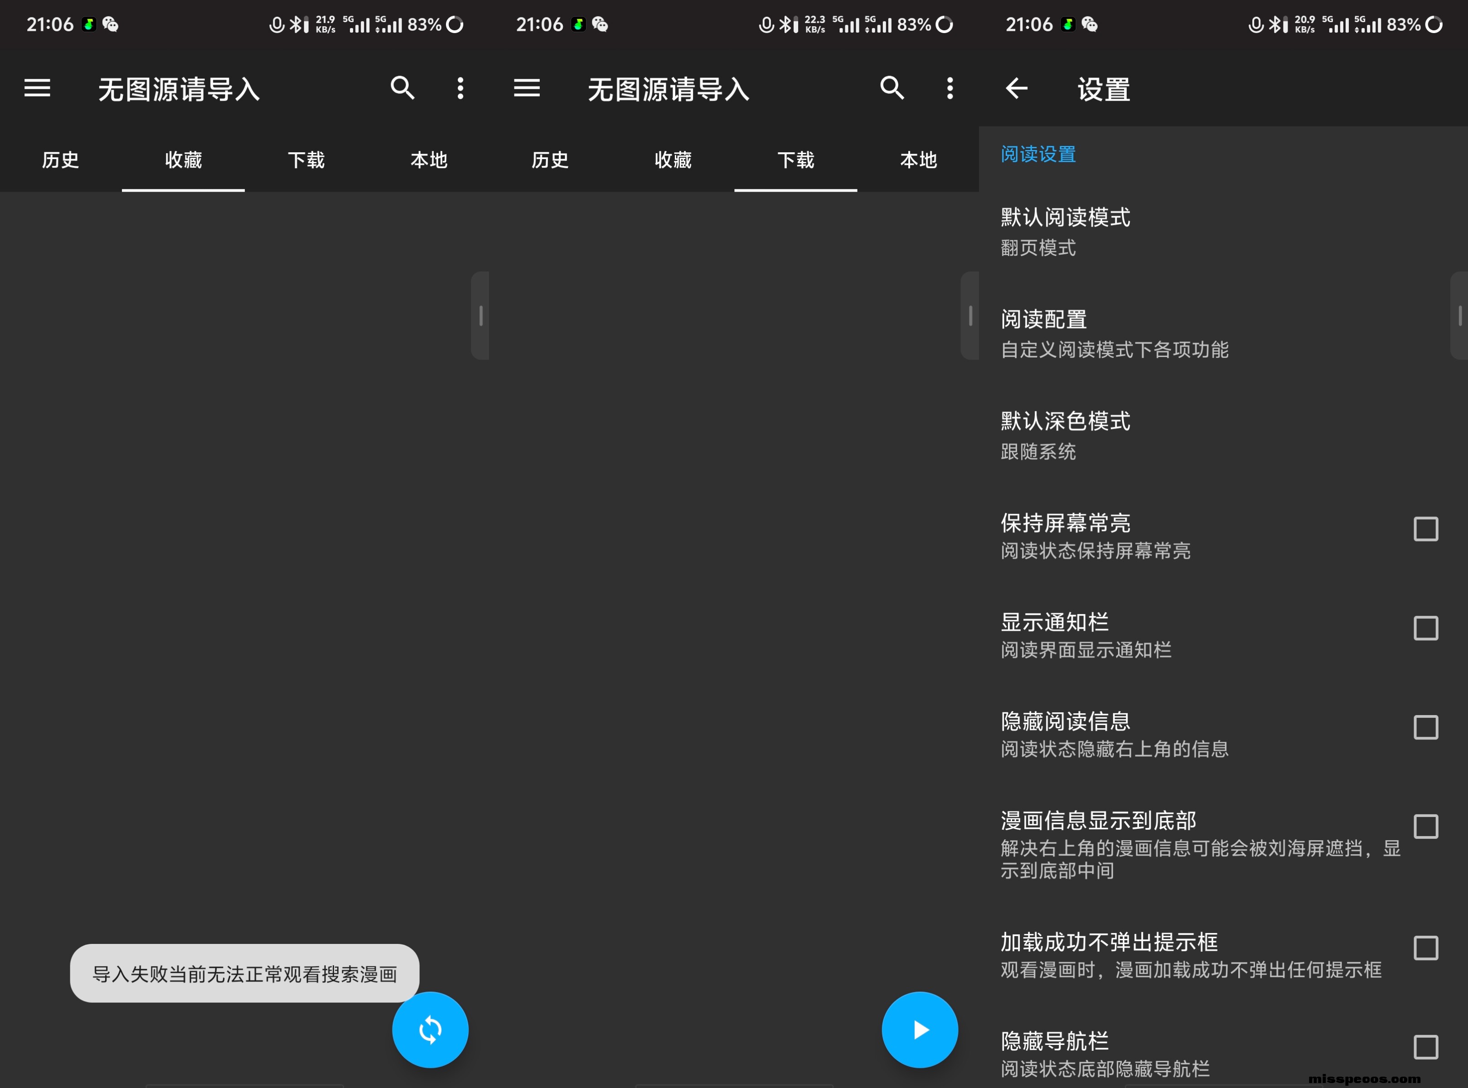The image size is (1468, 1088).
Task: Open hamburger menu in left screen
Action: (37, 87)
